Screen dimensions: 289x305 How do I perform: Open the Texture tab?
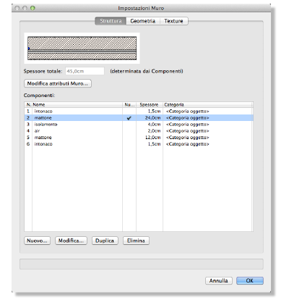[173, 21]
